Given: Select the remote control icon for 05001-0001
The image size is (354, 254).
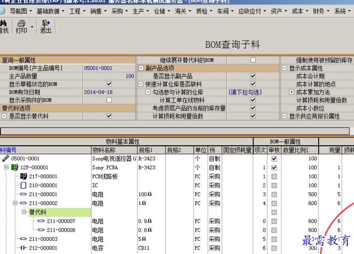Looking at the screenshot, I should coord(6,159).
